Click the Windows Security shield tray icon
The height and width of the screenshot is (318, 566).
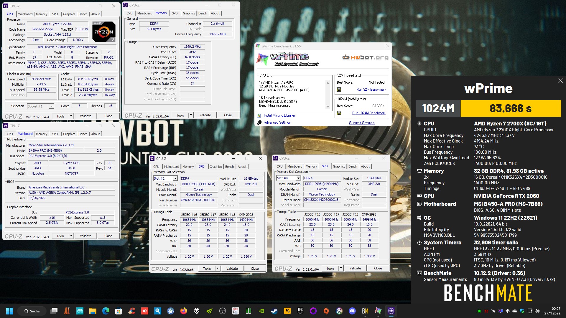pos(522,311)
